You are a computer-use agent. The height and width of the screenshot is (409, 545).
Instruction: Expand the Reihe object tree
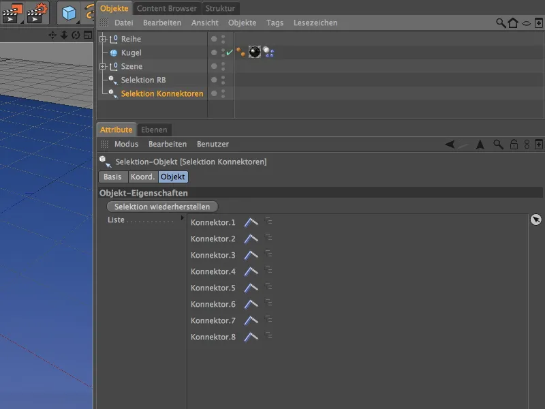click(103, 39)
